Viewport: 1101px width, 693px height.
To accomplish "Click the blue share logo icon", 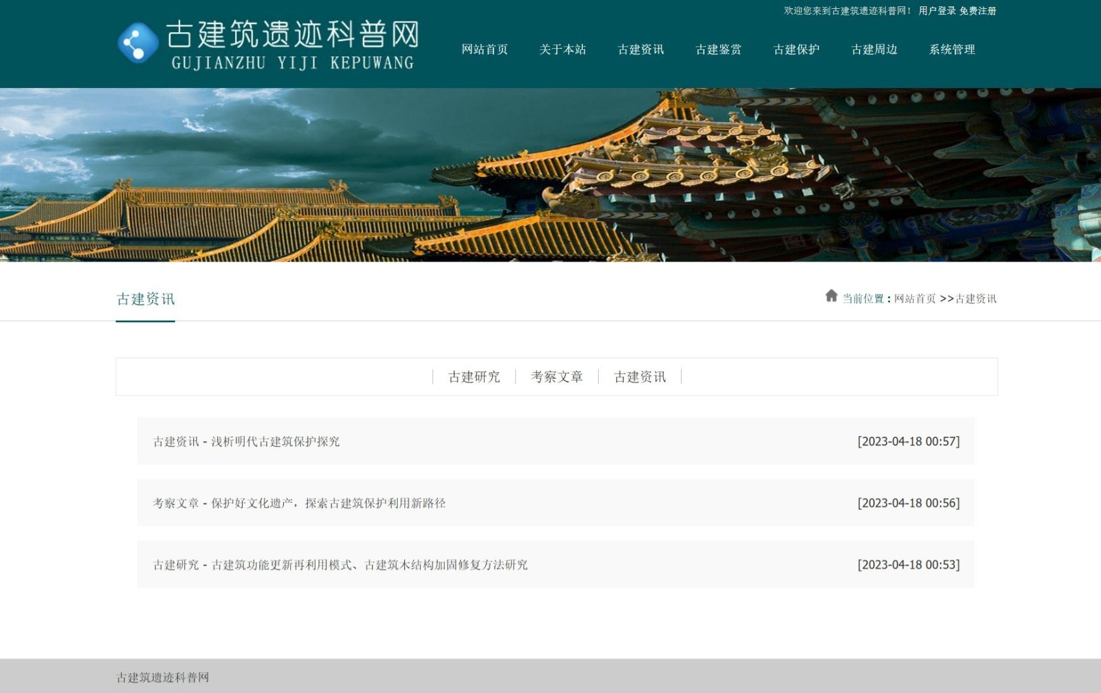I will [137, 43].
